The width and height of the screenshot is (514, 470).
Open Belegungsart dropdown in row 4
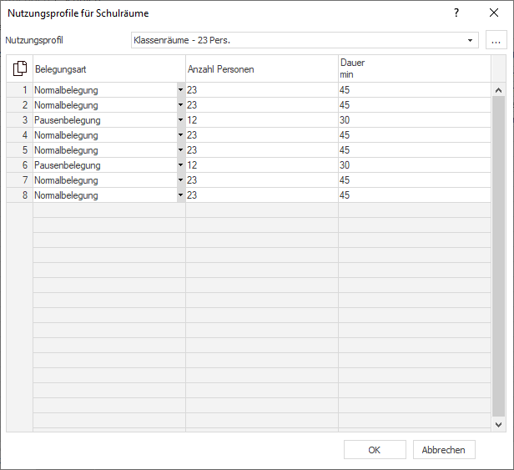click(180, 135)
